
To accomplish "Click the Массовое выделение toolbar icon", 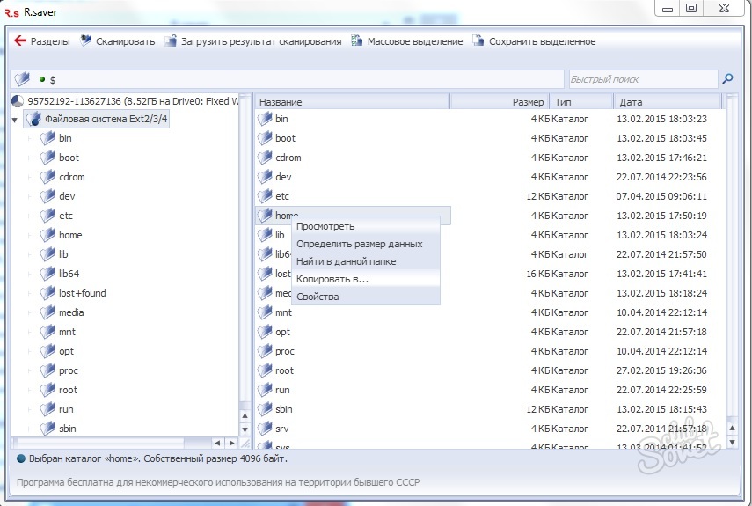I will click(x=357, y=41).
